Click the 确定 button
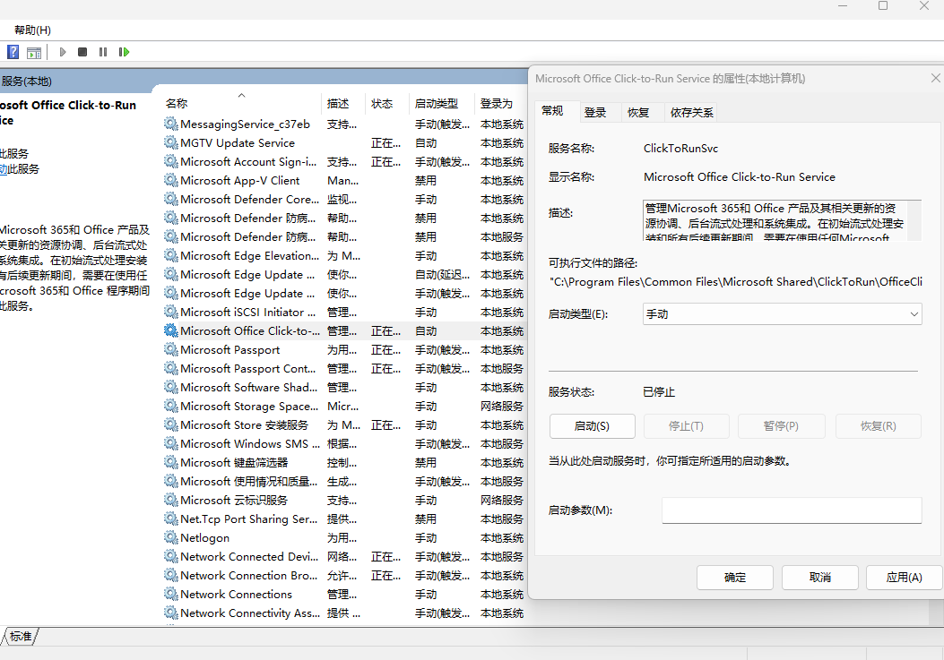Viewport: 944px width, 660px height. point(734,578)
